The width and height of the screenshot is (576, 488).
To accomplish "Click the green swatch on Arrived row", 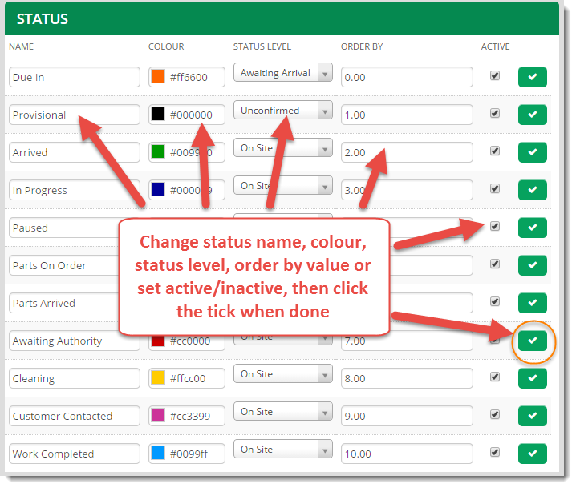I will tap(158, 151).
